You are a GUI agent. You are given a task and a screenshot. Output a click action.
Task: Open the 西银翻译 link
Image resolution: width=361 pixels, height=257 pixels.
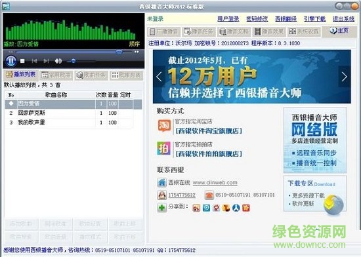click(286, 19)
